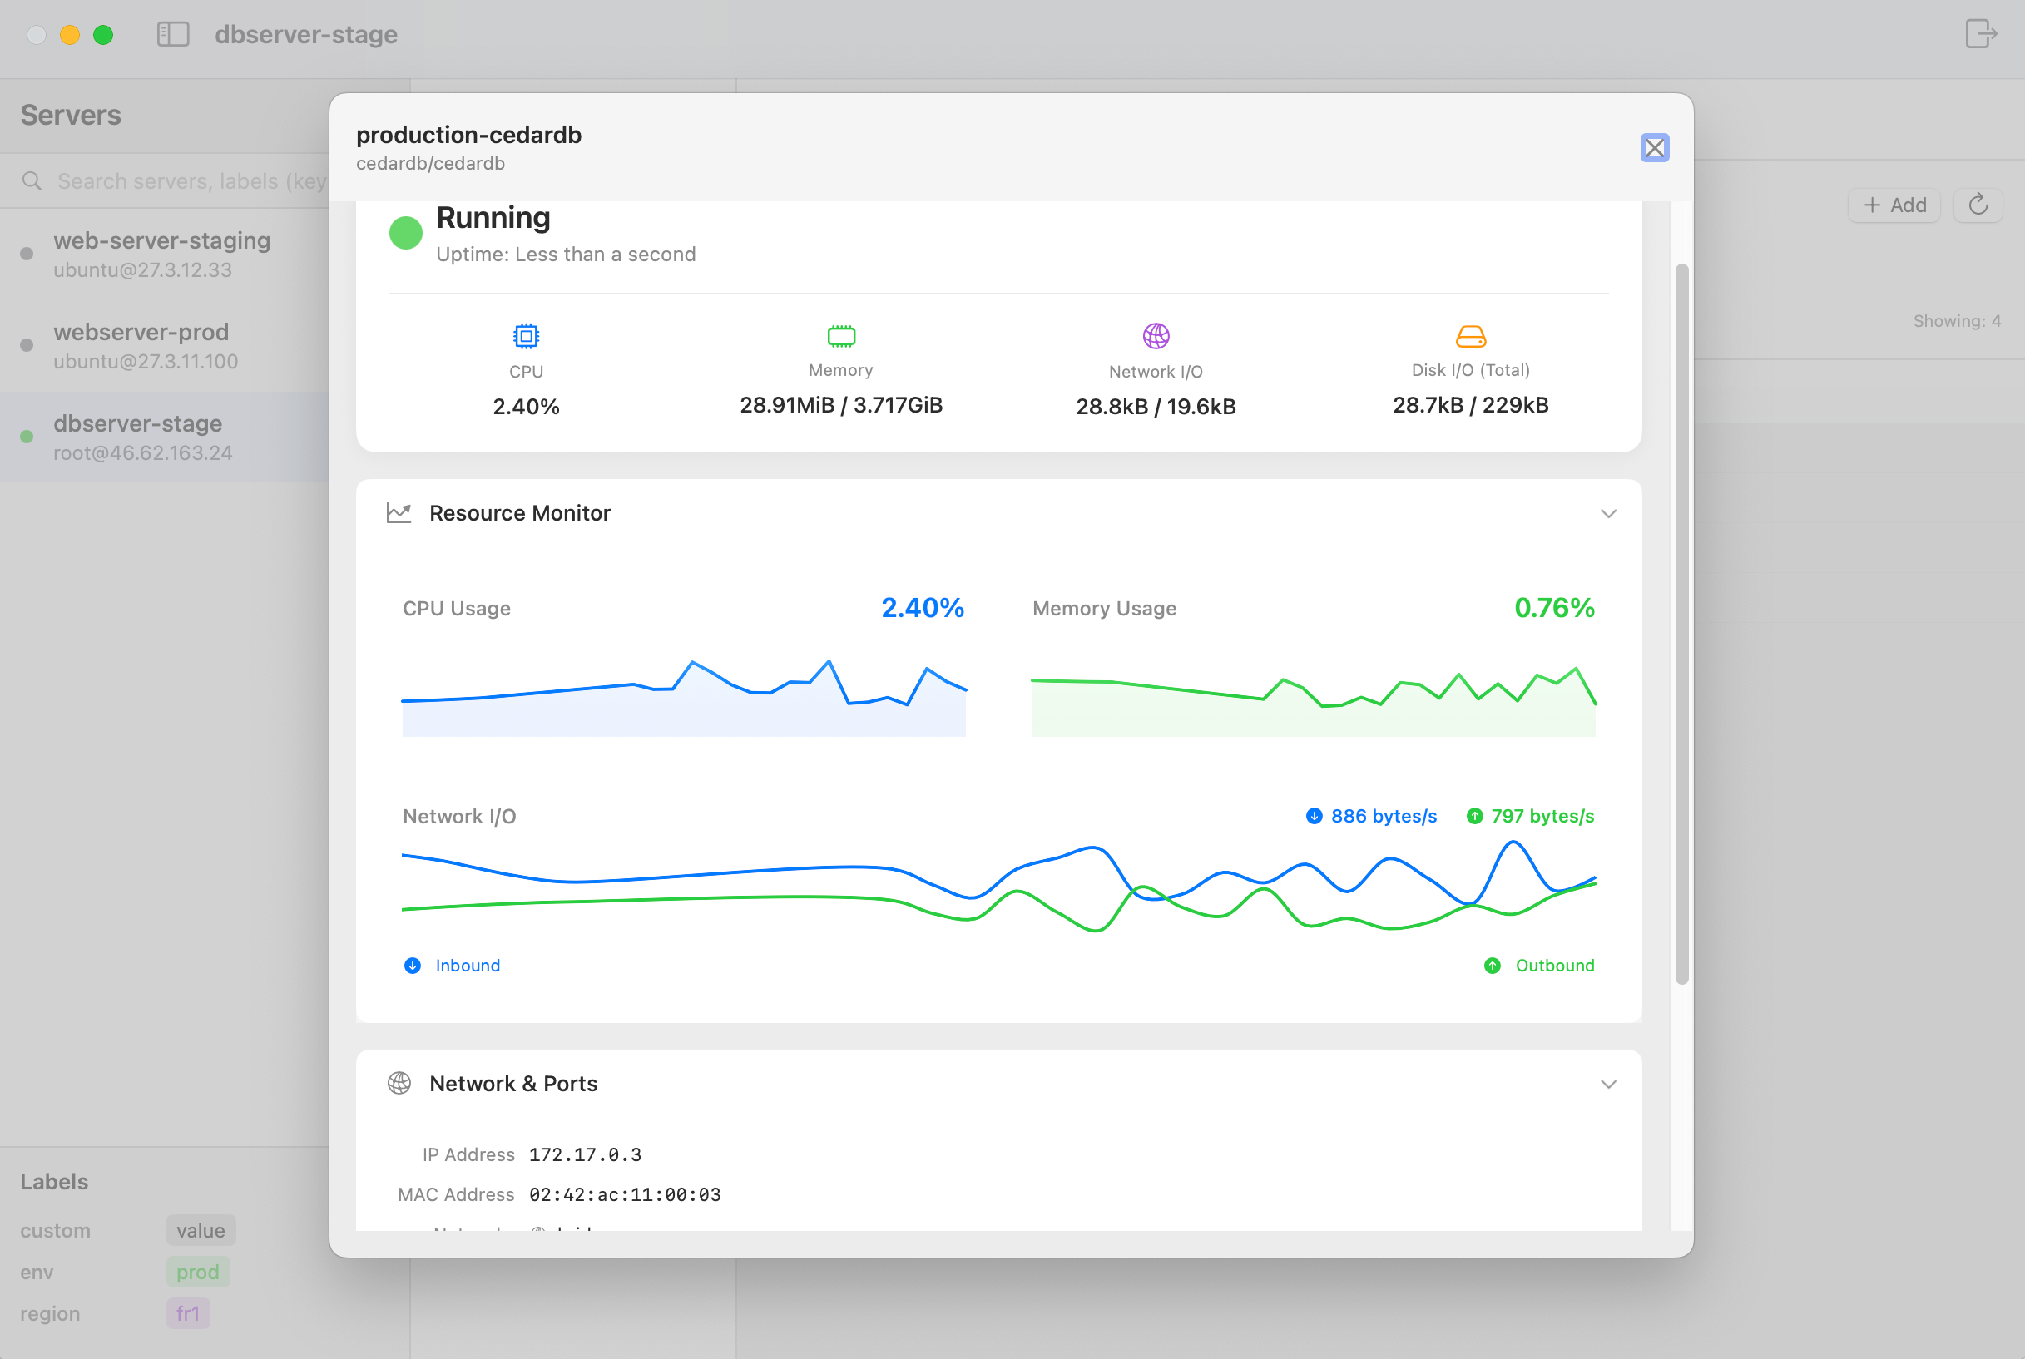The width and height of the screenshot is (2025, 1359).
Task: Collapse the Resource Monitor section
Action: coord(1608,514)
